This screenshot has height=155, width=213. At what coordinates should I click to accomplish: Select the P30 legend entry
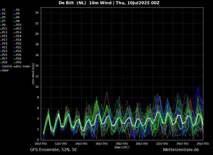[x=19, y=62]
